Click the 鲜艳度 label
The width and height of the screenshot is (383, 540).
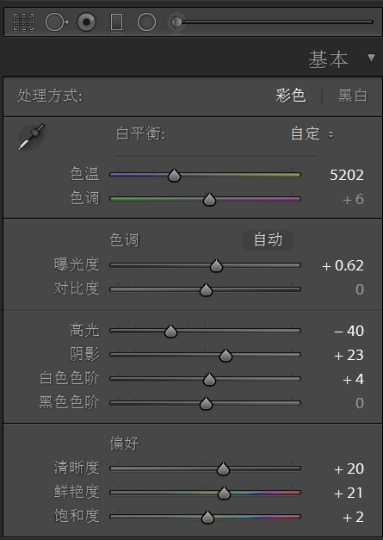point(77,492)
